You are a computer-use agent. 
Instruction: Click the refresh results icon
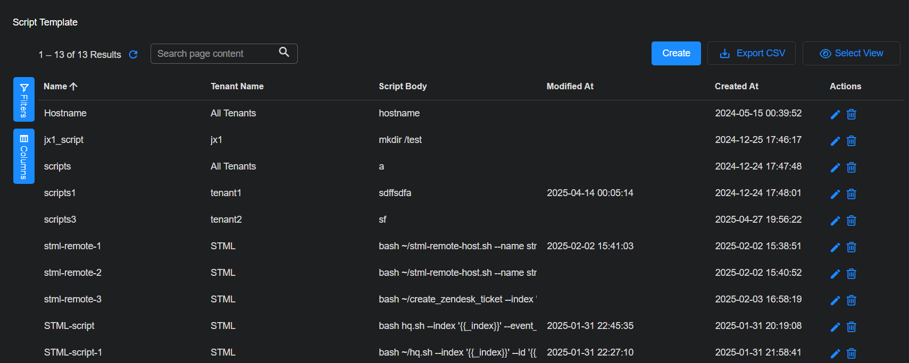tap(134, 55)
